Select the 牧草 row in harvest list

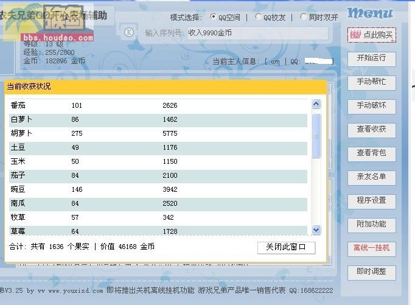tap(158, 218)
